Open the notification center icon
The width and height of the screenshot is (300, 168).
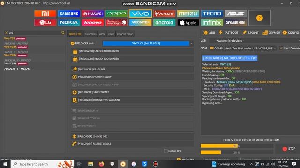(x=294, y=164)
